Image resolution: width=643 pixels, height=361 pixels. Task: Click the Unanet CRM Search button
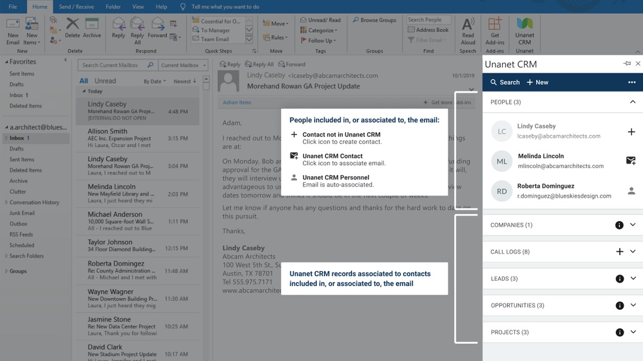pyautogui.click(x=505, y=82)
